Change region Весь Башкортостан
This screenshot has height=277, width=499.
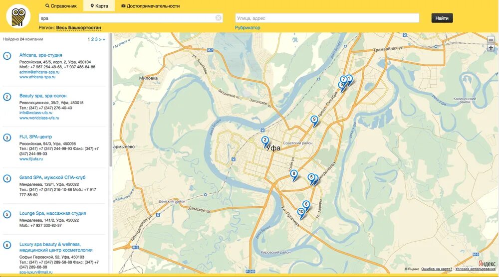point(79,27)
